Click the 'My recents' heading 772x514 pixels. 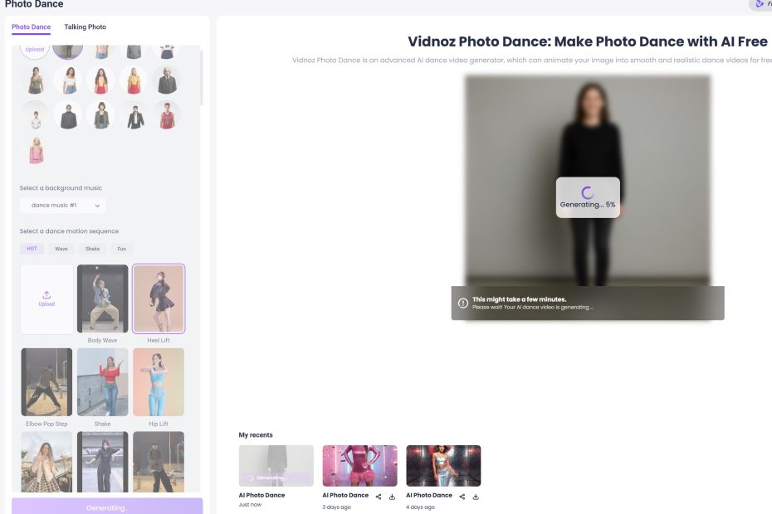tap(256, 434)
